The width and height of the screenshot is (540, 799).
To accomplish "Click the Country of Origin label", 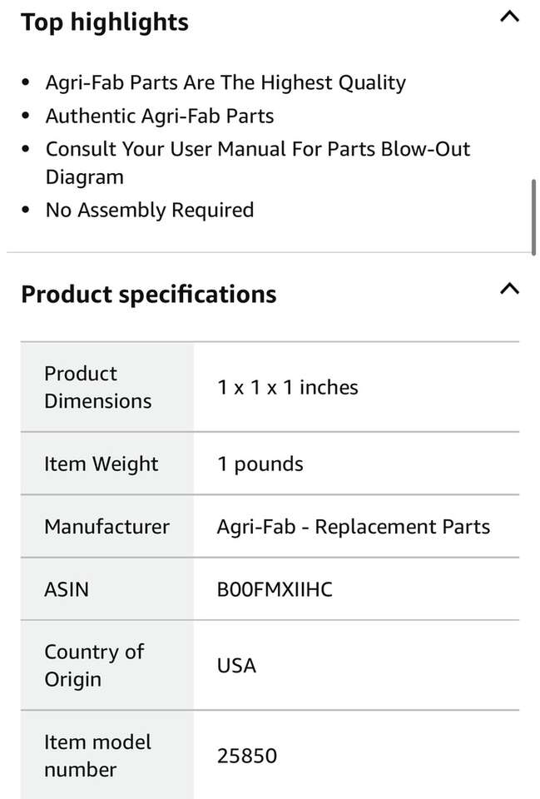I will click(94, 665).
